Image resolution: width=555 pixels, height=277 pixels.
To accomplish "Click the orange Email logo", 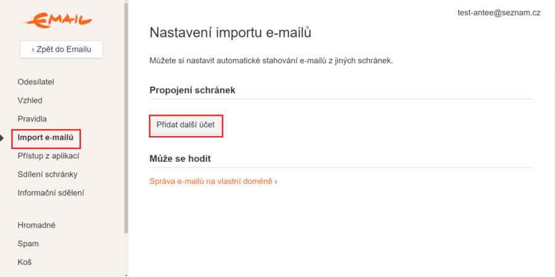I will pyautogui.click(x=57, y=21).
